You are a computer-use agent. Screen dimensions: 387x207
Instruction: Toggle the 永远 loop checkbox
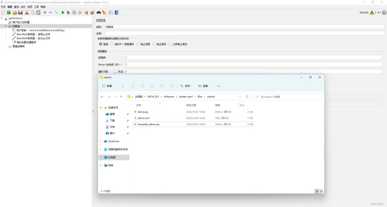[x=115, y=71]
